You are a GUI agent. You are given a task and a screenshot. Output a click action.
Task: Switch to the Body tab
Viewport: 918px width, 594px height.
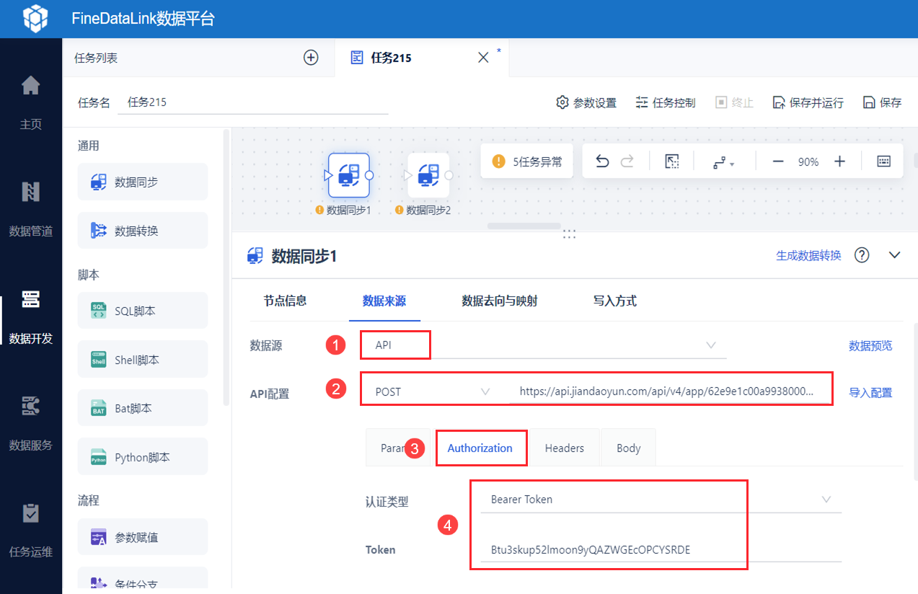(629, 448)
